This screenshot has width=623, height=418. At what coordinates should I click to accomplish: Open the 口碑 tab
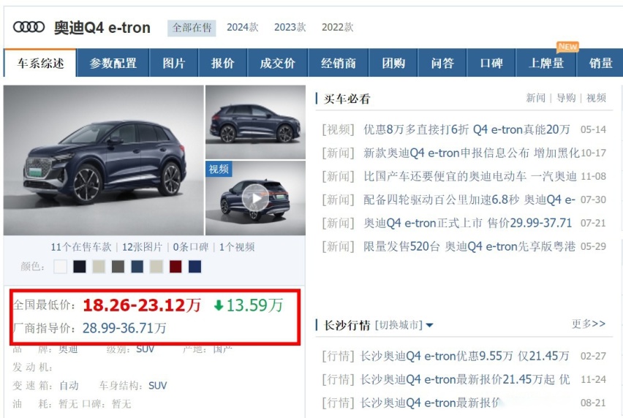[491, 63]
